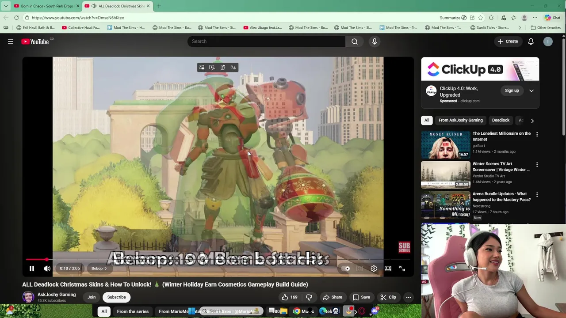Start voice search with the microphone icon
Viewport: 566px width, 318px height.
pos(375,42)
